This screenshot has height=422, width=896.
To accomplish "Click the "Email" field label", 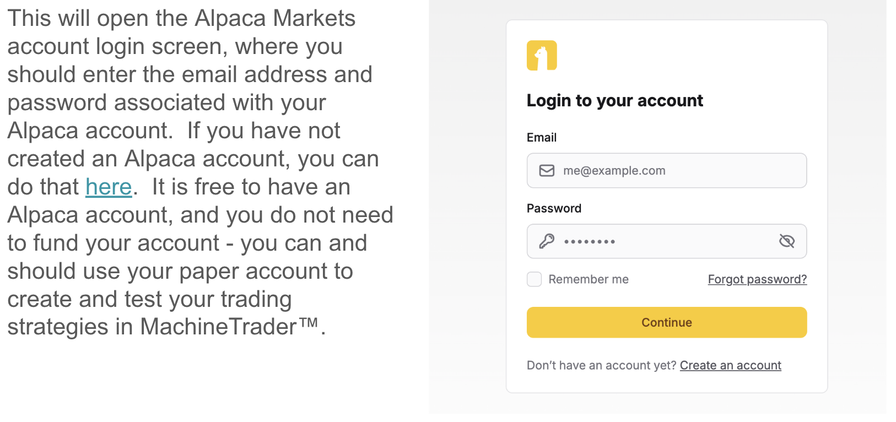I will tap(541, 138).
